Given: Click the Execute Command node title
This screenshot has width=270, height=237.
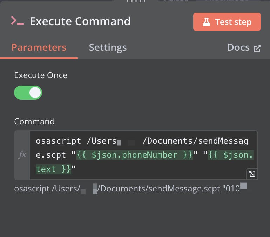Looking at the screenshot, I should (80, 21).
